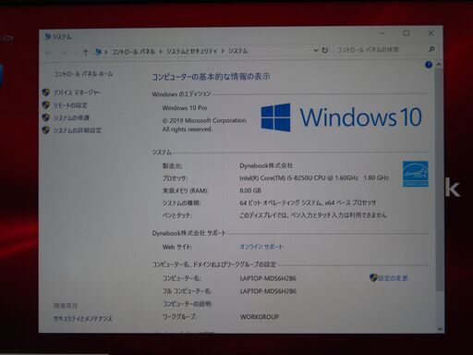Click heading コンピューターの基本的な情報の表示
The height and width of the screenshot is (355, 473).
pyautogui.click(x=211, y=77)
